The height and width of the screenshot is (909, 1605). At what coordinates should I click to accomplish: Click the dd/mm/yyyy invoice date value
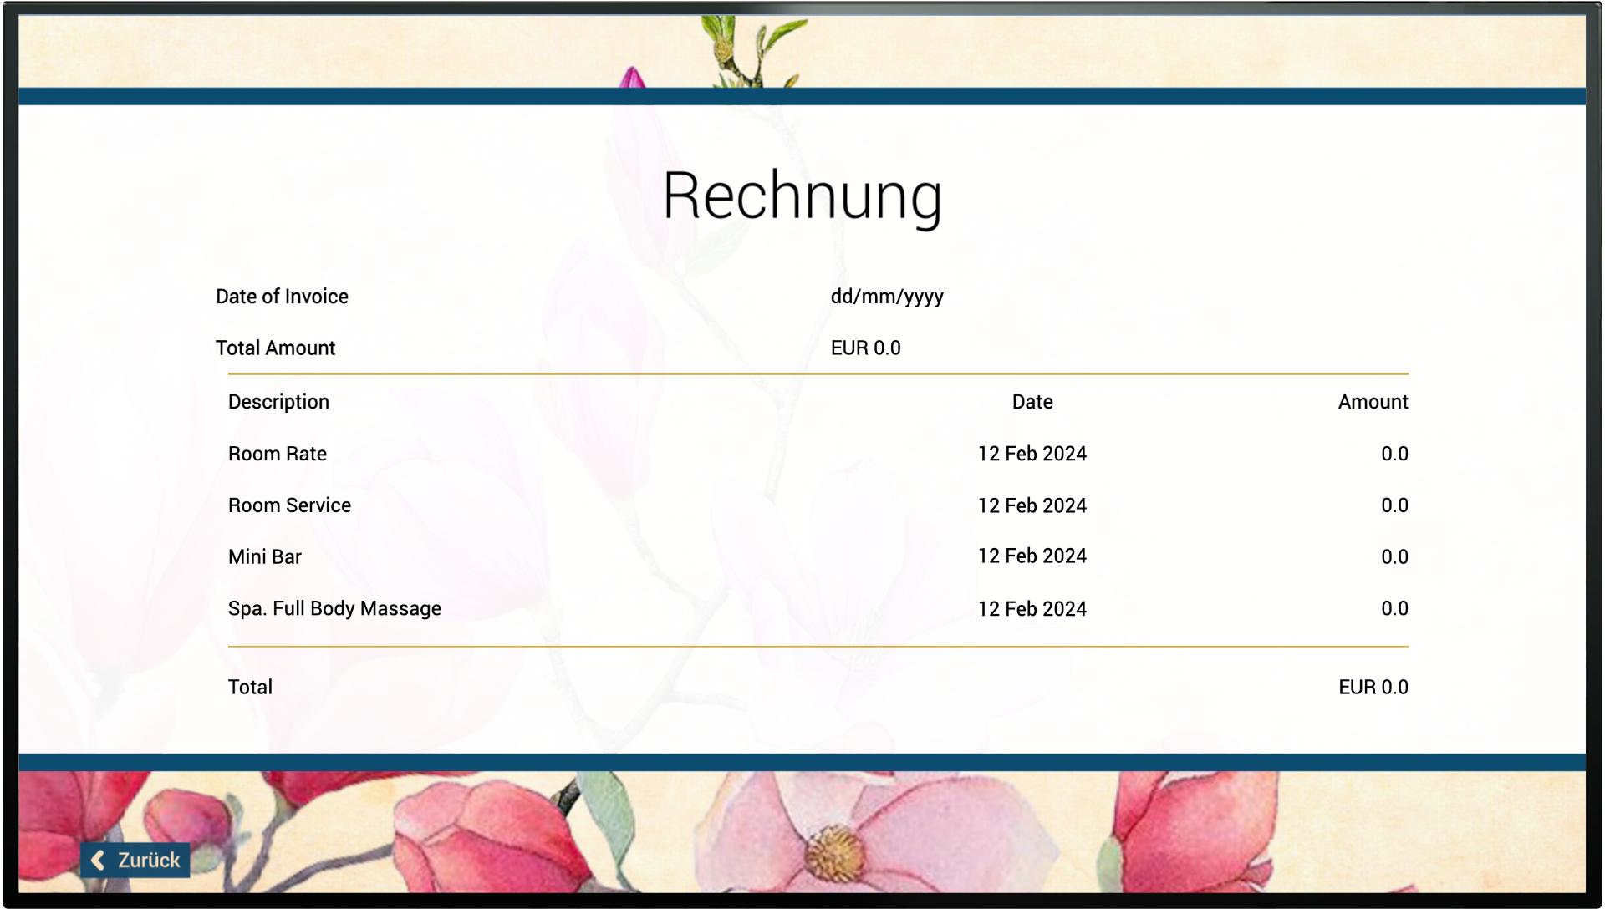pos(887,297)
